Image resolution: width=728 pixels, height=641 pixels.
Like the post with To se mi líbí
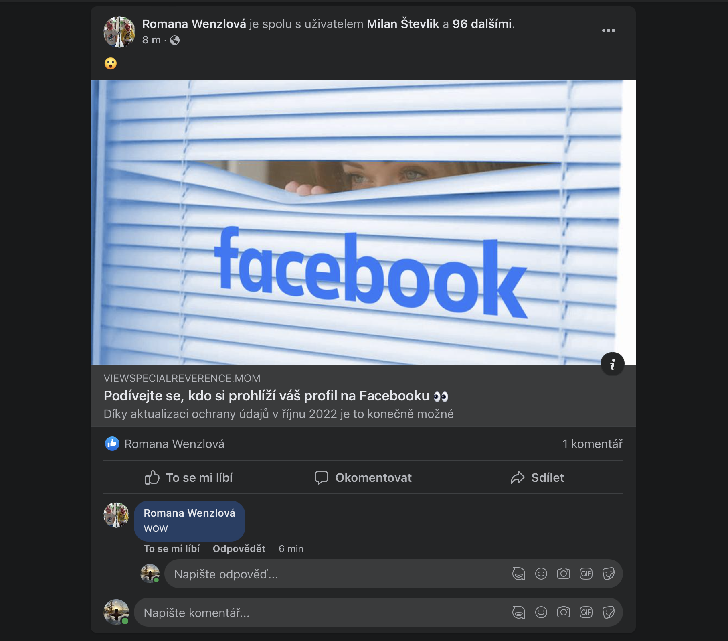click(x=189, y=477)
